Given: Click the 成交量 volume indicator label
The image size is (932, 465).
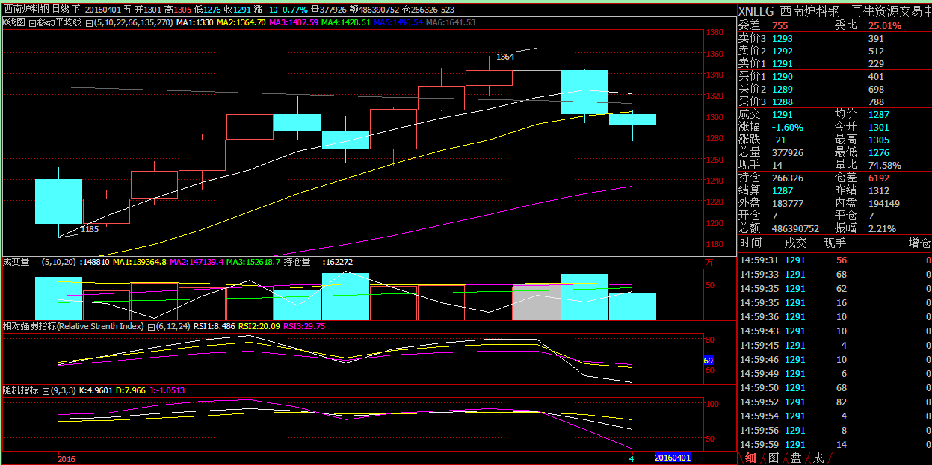Looking at the screenshot, I should click(16, 262).
